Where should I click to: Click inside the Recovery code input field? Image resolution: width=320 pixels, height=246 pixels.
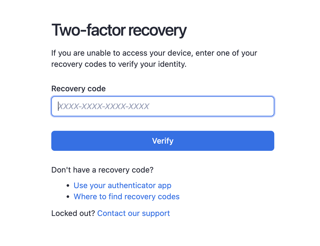coord(163,106)
